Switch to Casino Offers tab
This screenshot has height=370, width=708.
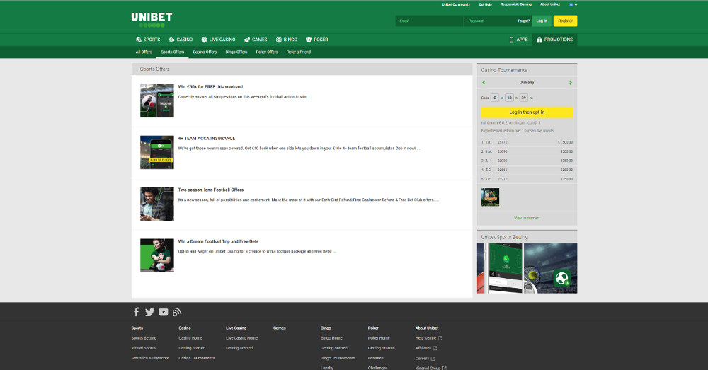coord(205,52)
